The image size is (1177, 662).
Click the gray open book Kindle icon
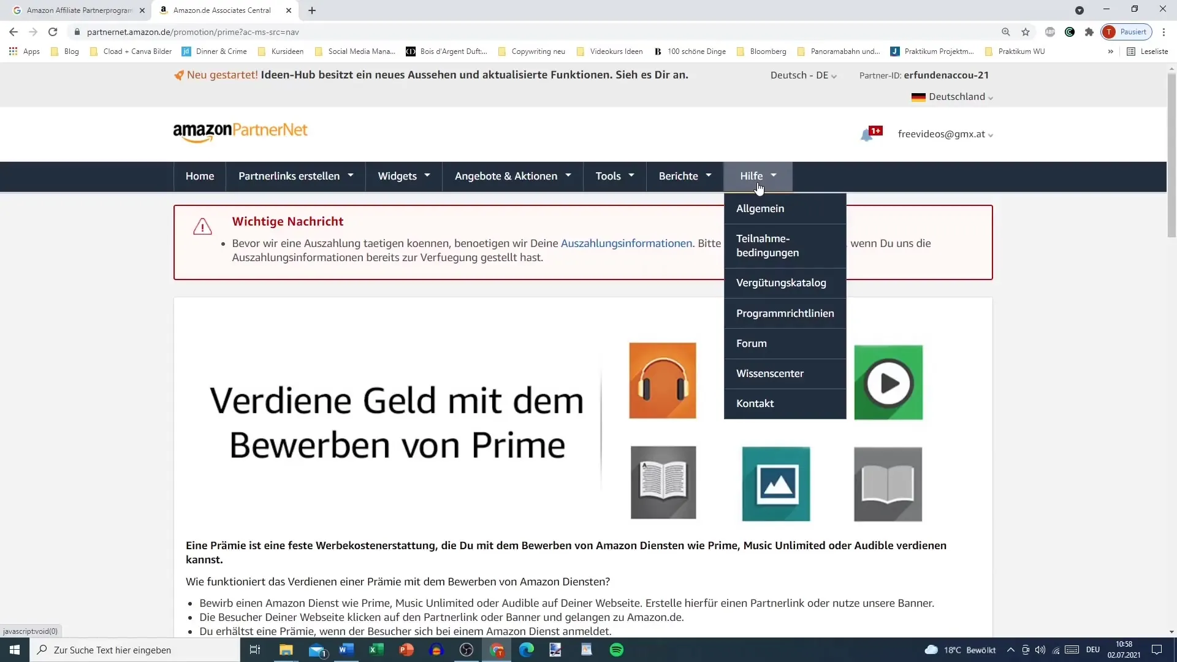click(663, 482)
